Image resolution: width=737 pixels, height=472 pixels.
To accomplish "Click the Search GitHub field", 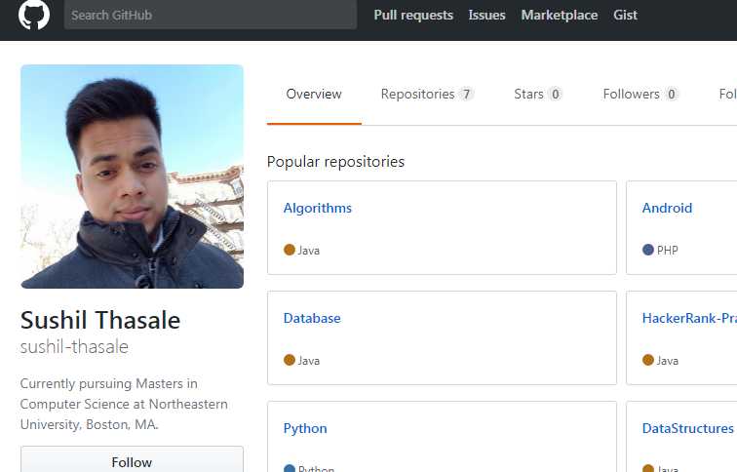I will point(210,16).
